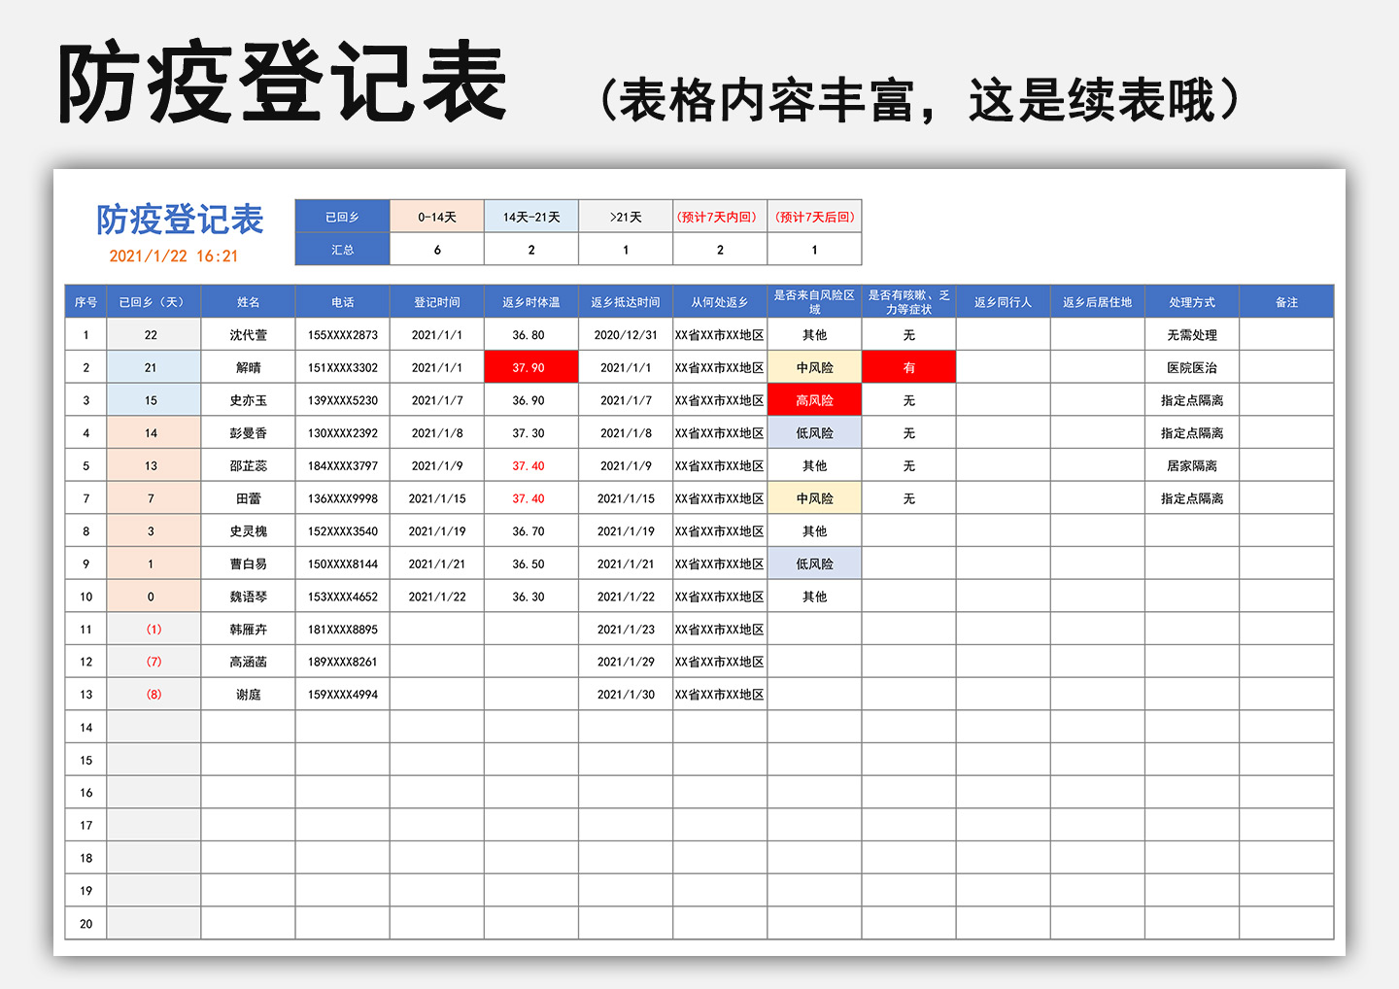Select the name cell 彭曼香
The height and width of the screenshot is (989, 1399).
point(248,433)
